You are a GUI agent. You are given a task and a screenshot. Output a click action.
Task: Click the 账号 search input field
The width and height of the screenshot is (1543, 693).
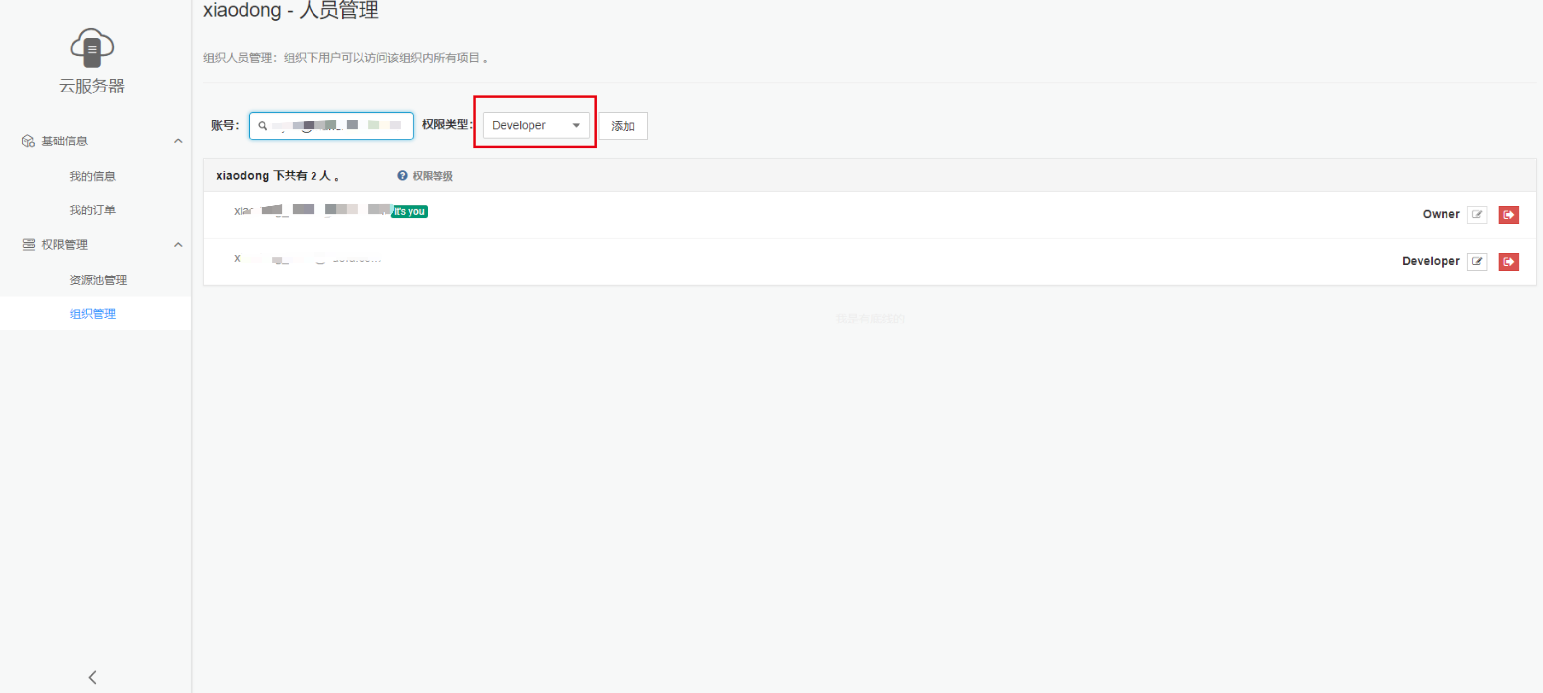[x=338, y=126]
